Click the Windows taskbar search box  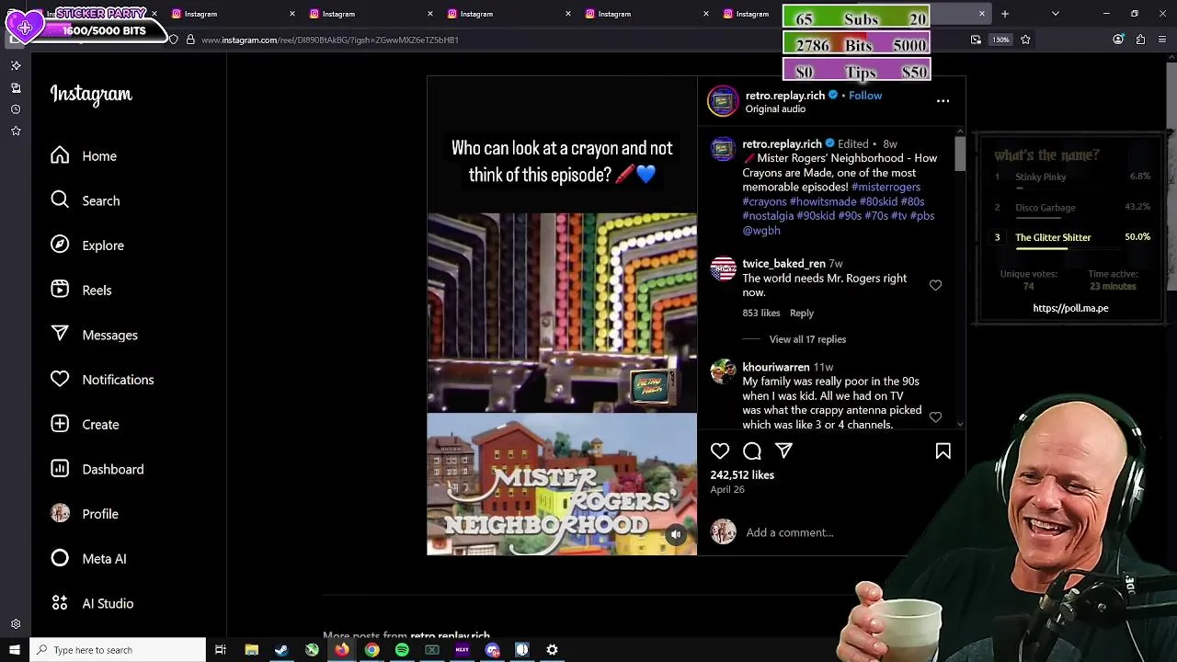118,650
